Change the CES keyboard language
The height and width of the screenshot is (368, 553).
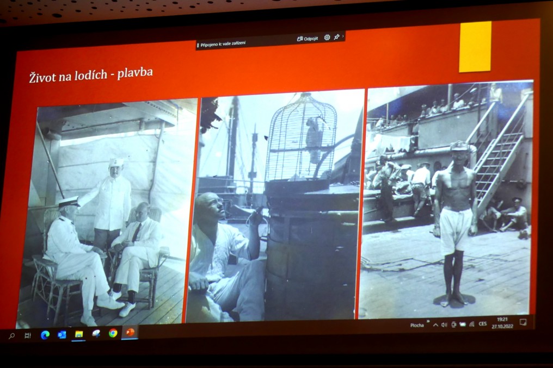[482, 323]
